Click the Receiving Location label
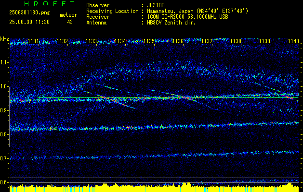 [112, 11]
